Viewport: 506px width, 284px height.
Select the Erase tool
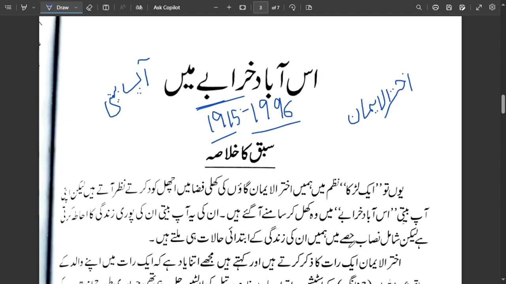tap(89, 7)
